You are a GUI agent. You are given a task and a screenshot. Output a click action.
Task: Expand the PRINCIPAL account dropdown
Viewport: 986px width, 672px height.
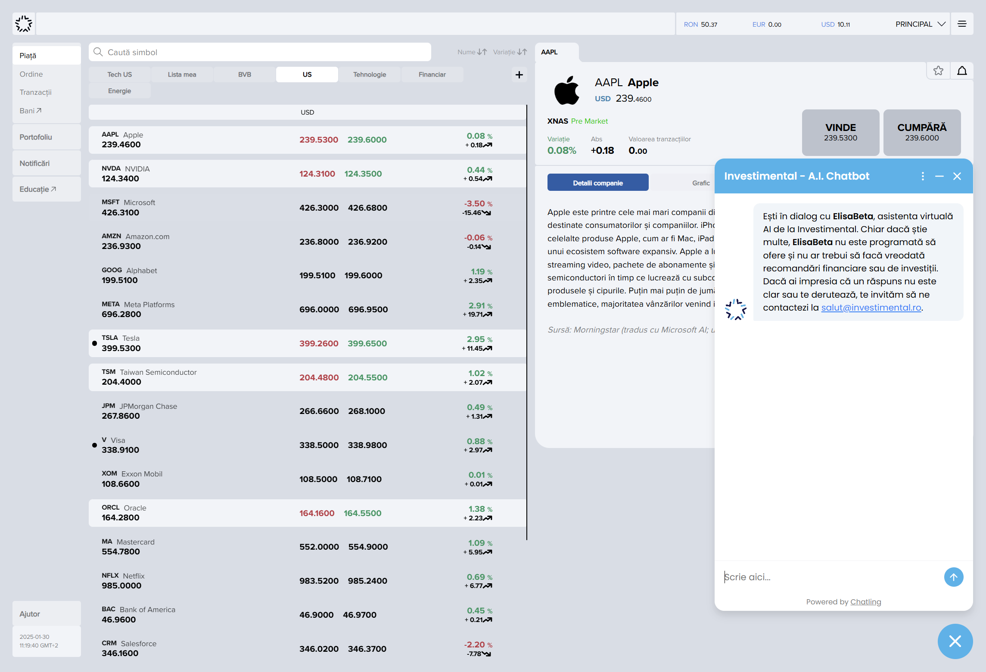(x=921, y=24)
